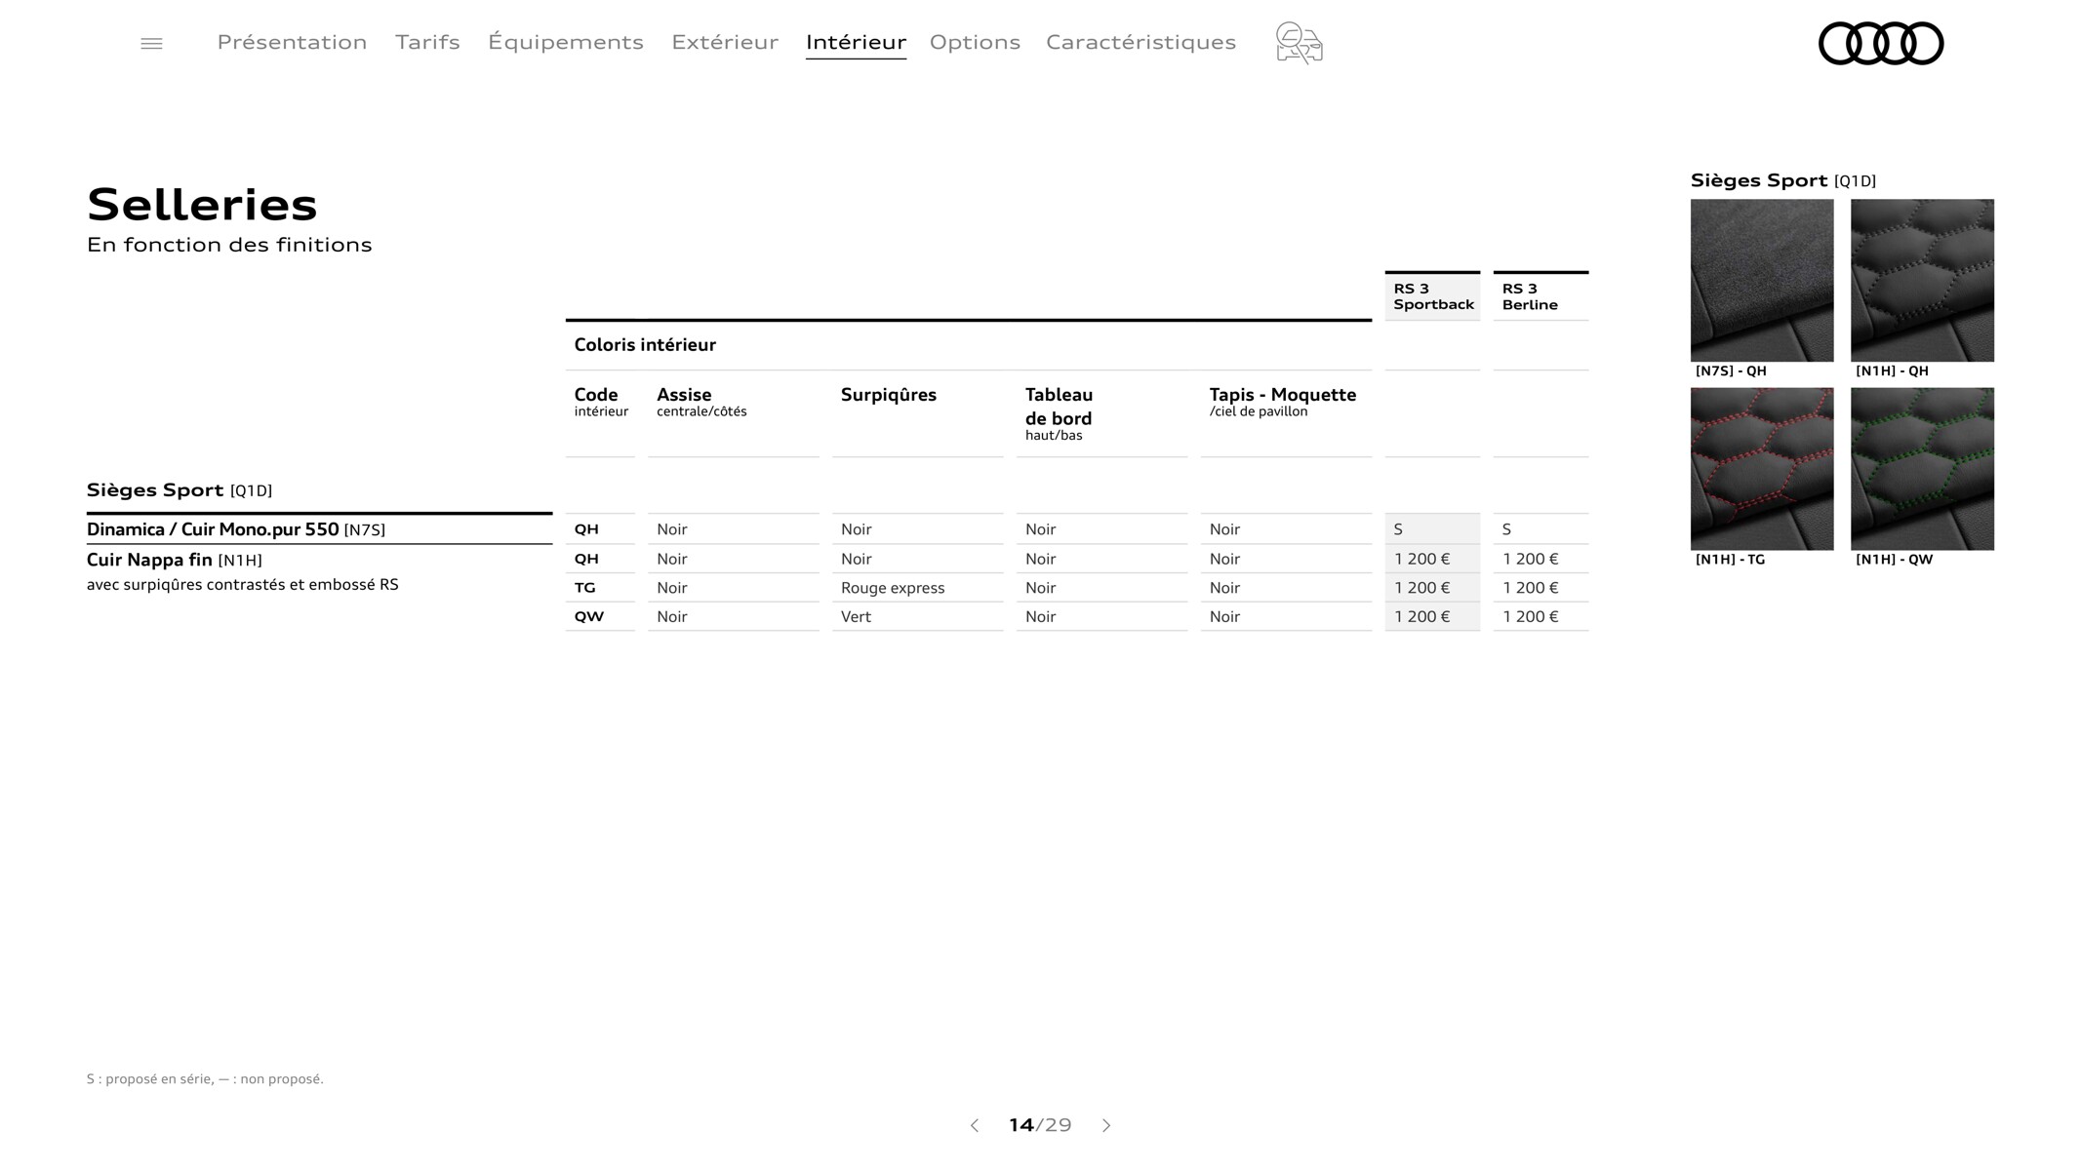Click the RS 3 Berline column header
The width and height of the screenshot is (2081, 1170).
pos(1541,296)
